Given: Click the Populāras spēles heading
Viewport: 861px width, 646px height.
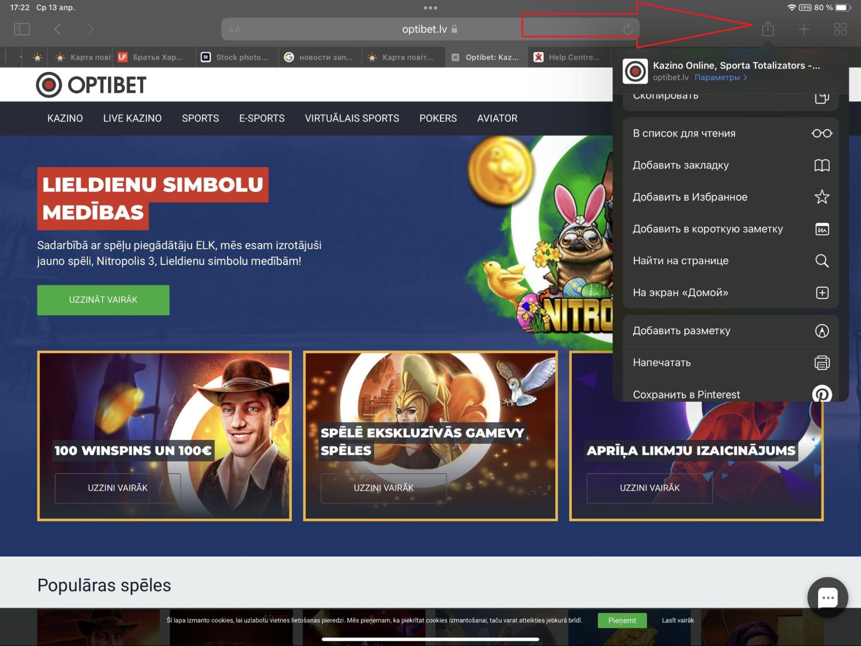Looking at the screenshot, I should pyautogui.click(x=104, y=585).
